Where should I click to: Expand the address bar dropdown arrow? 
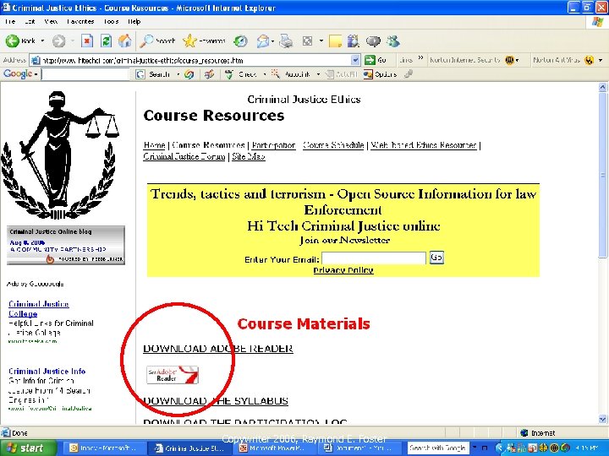tap(355, 60)
